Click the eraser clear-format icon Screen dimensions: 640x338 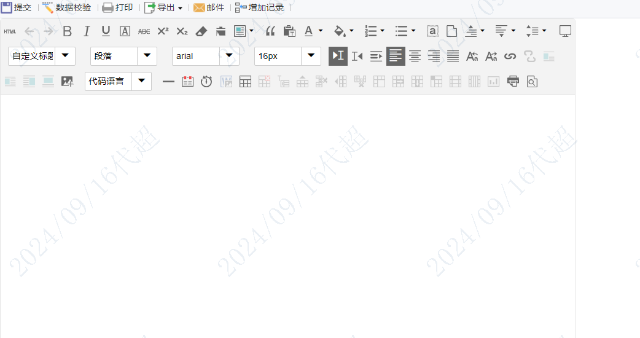[x=201, y=31]
